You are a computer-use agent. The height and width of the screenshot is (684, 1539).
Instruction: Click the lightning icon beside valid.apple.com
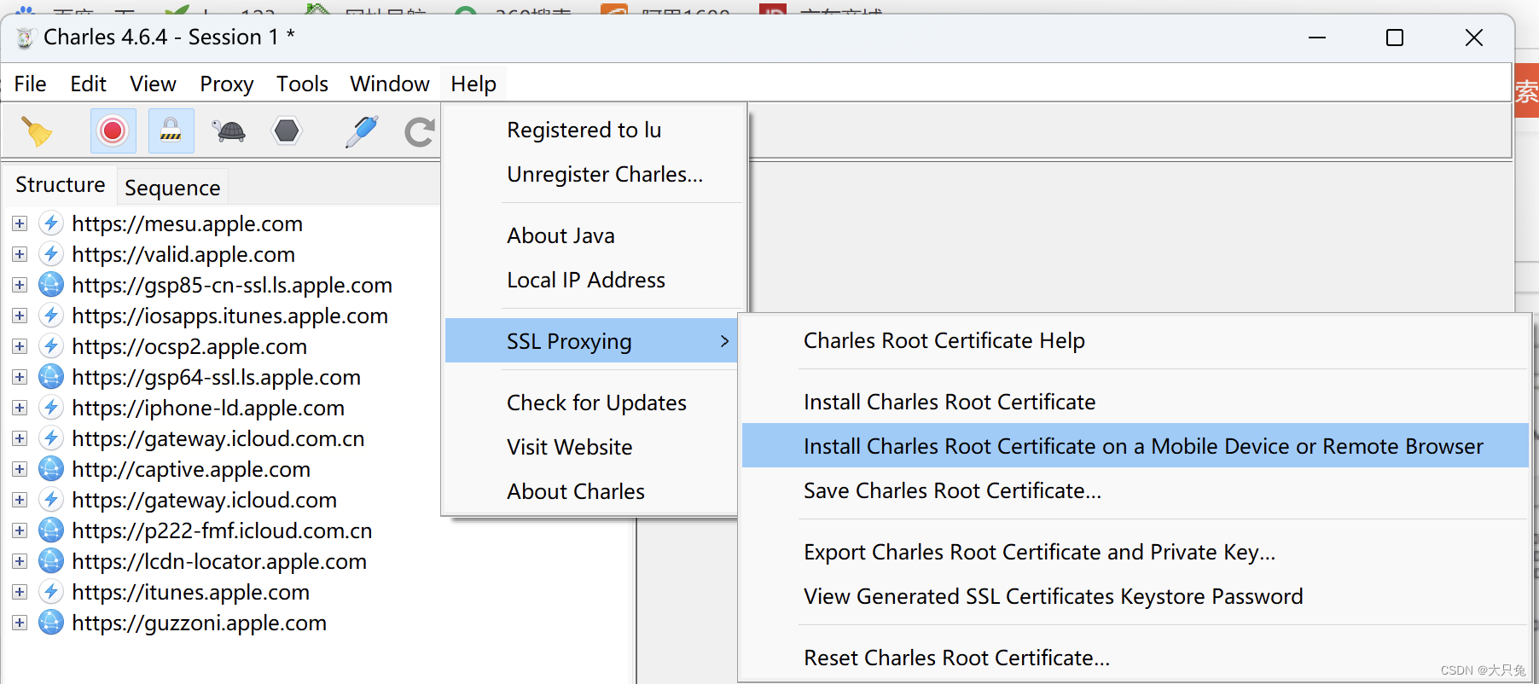point(51,254)
